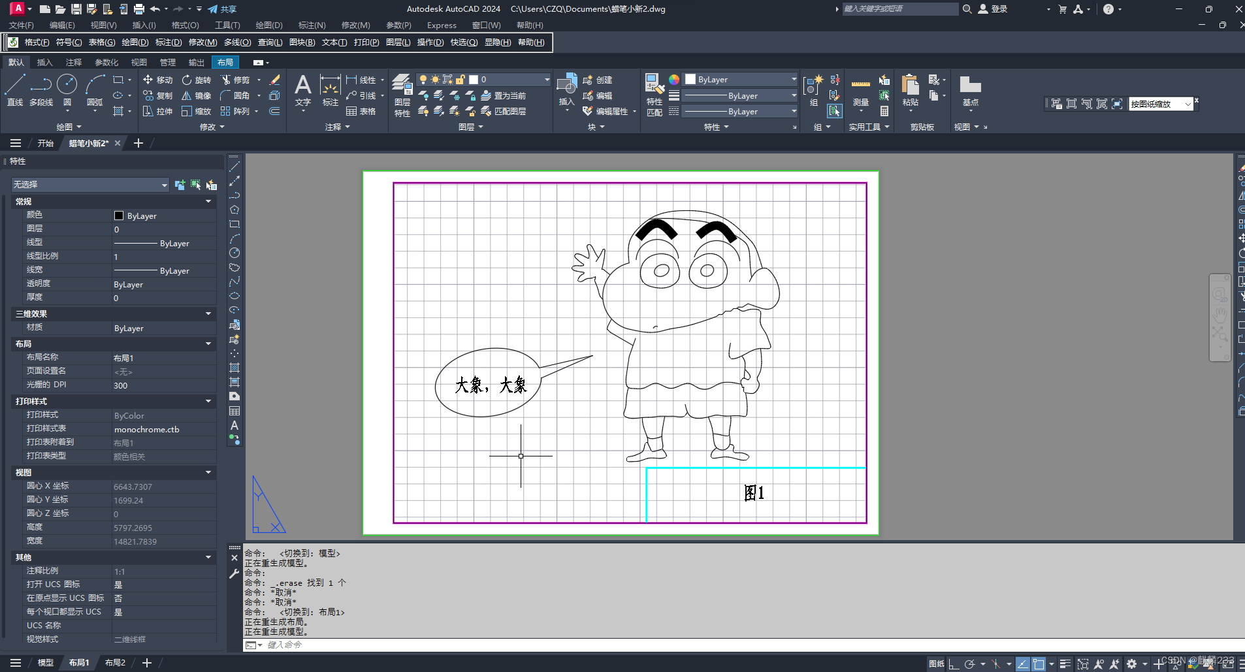Click the Trim (修剪) tool
Screen dimensions: 1245x672
click(235, 80)
